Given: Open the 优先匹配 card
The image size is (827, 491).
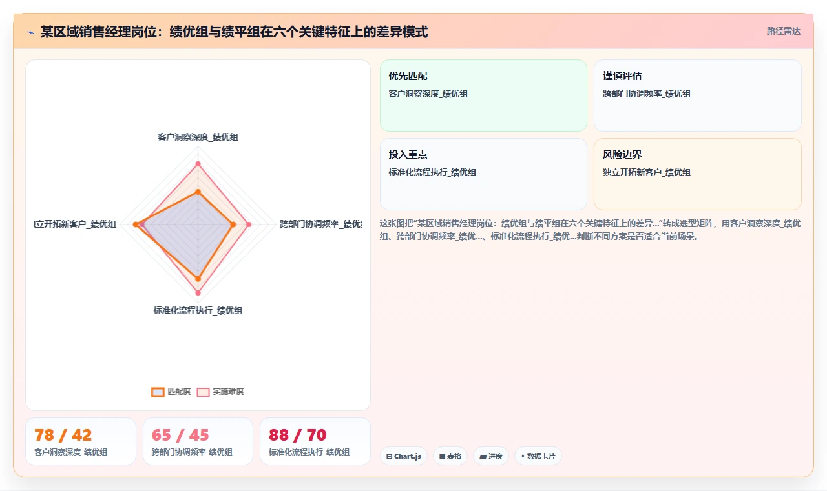Looking at the screenshot, I should (483, 95).
